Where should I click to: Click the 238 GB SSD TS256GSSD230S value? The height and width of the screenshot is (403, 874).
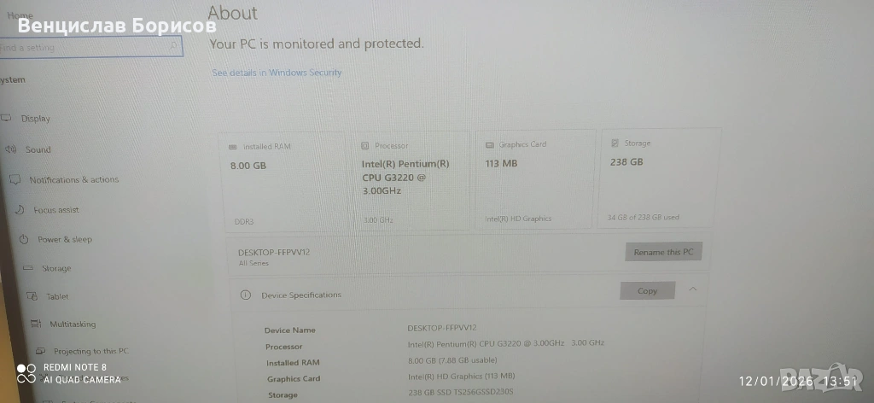click(x=460, y=392)
